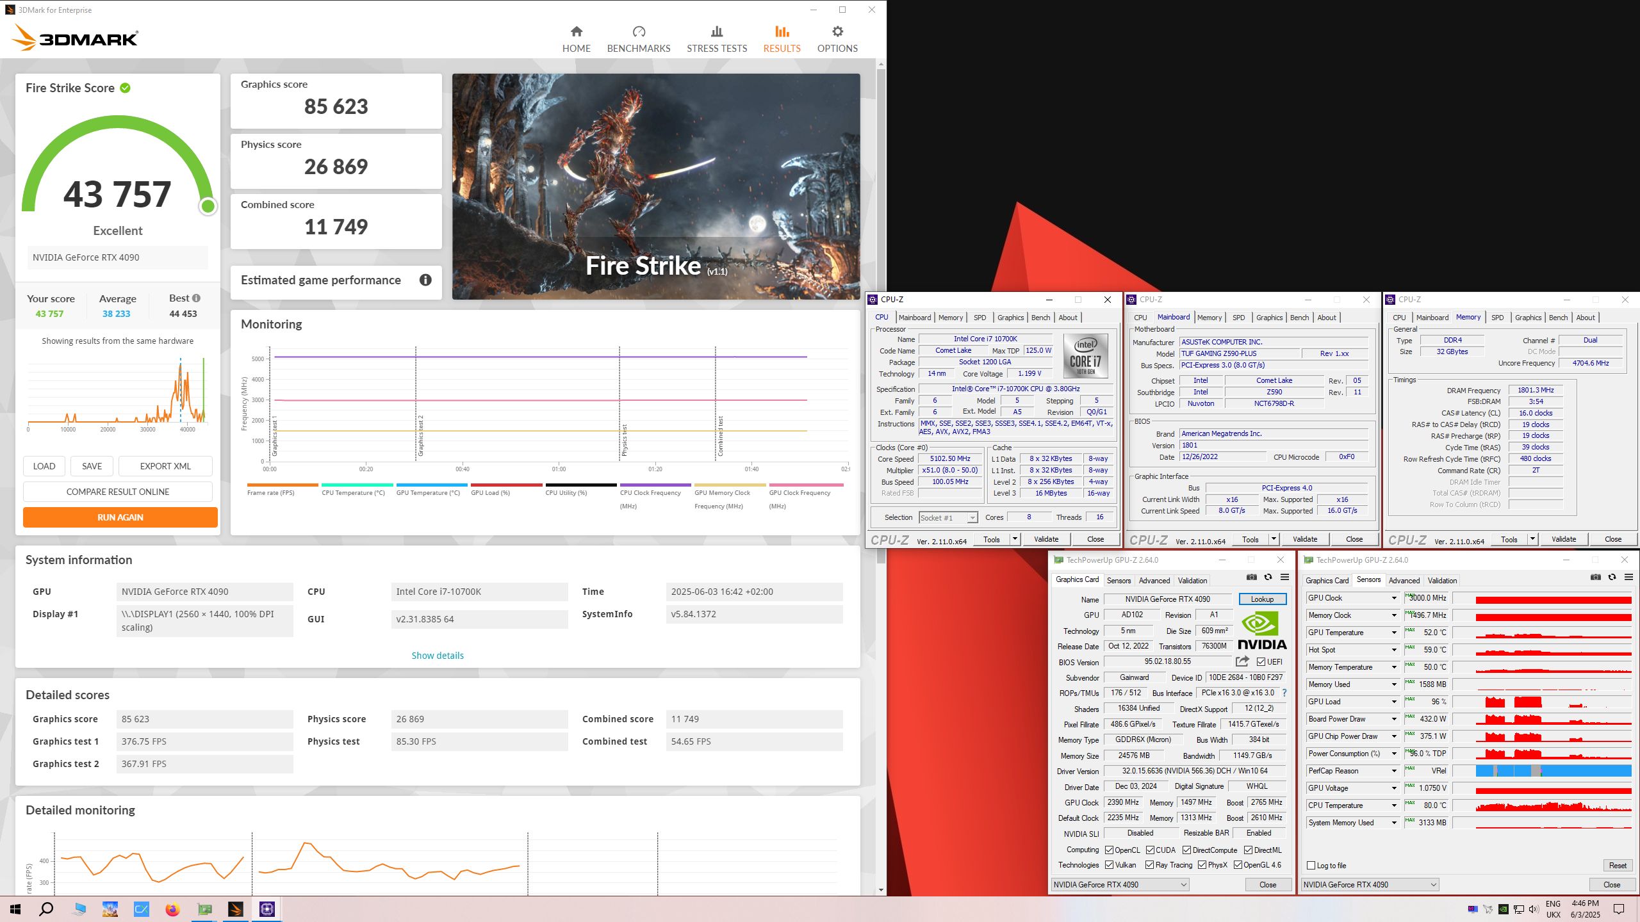Click the green validated checkmark by Fire Strike Score
This screenshot has width=1640, height=922.
point(126,88)
